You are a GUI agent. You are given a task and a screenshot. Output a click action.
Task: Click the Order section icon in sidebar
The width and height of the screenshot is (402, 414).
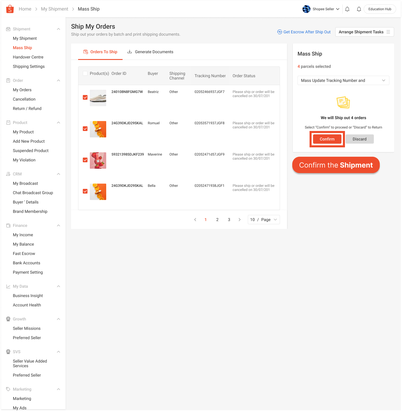[x=8, y=80]
